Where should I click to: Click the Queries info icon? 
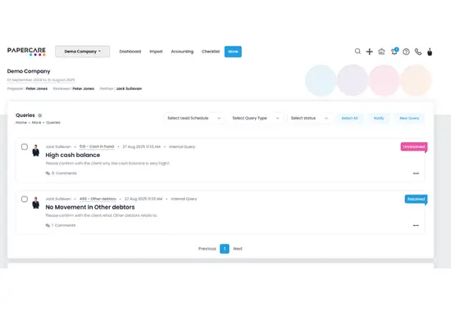coord(40,115)
